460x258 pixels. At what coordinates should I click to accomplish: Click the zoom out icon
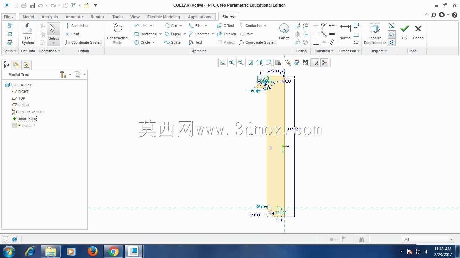[241, 62]
